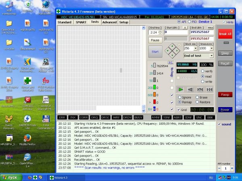
Task: Click the jump-to-end playback icon
Action: point(209,89)
